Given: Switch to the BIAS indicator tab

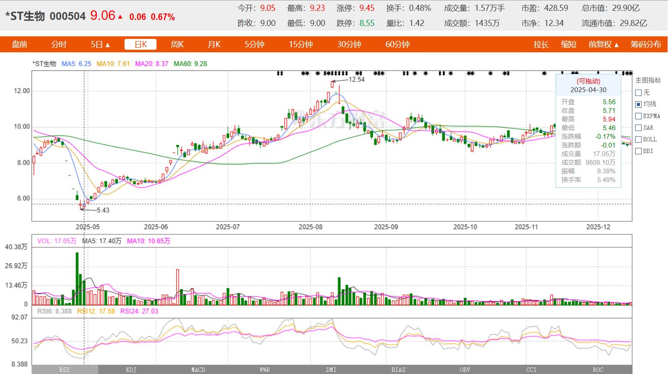Looking at the screenshot, I should pos(398,370).
